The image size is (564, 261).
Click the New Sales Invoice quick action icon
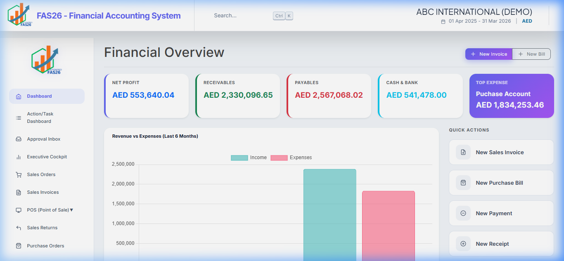(x=463, y=152)
